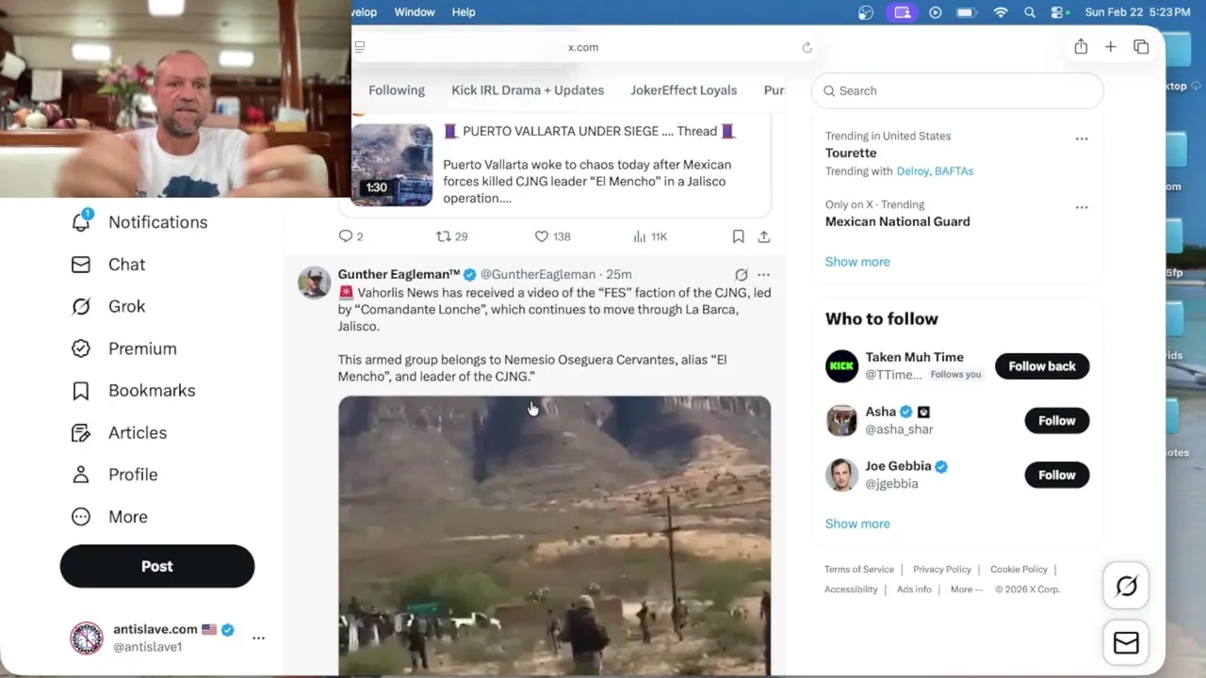Image resolution: width=1206 pixels, height=678 pixels.
Task: Open Mexican National Guard trending topic
Action: tap(897, 221)
